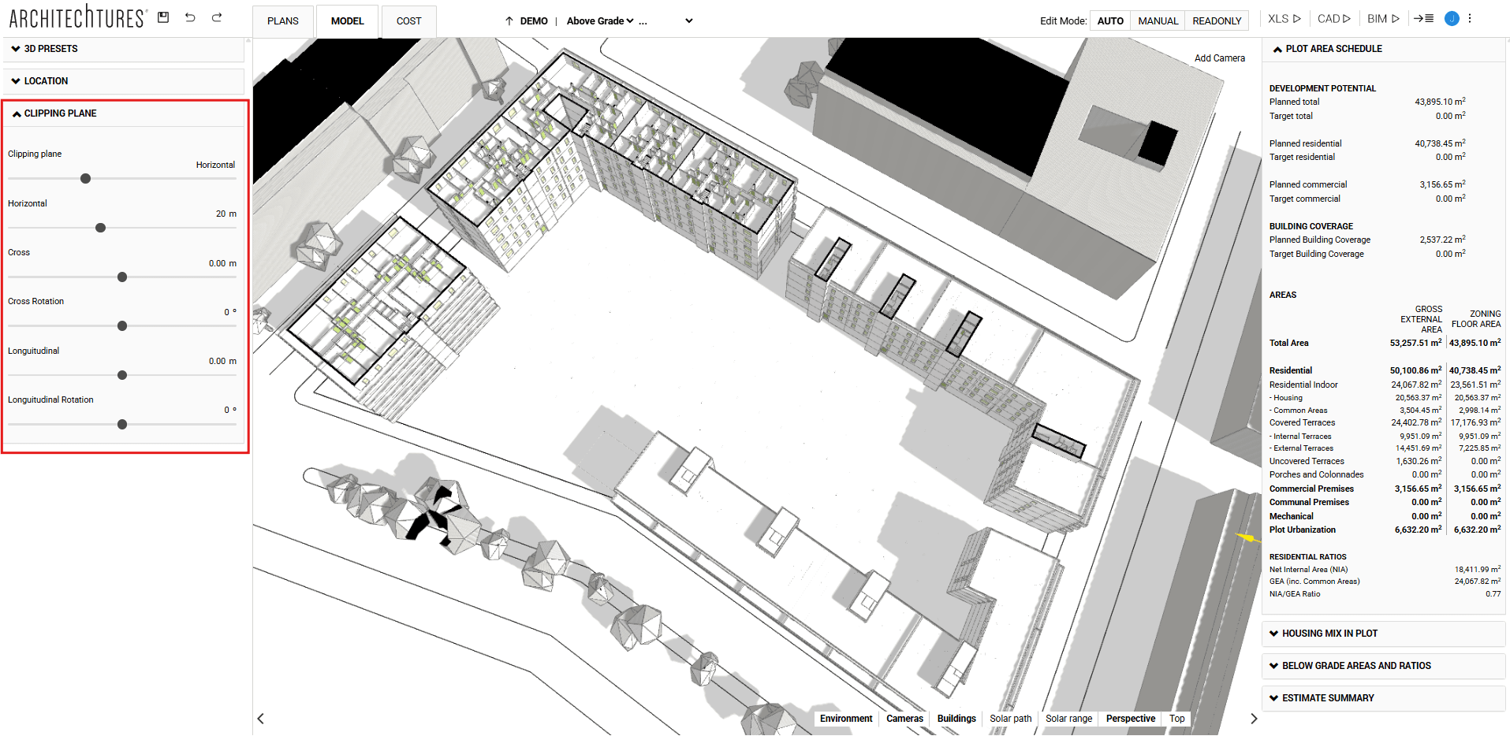Enable AUTO edit mode
This screenshot has height=736, width=1510.
click(1109, 20)
